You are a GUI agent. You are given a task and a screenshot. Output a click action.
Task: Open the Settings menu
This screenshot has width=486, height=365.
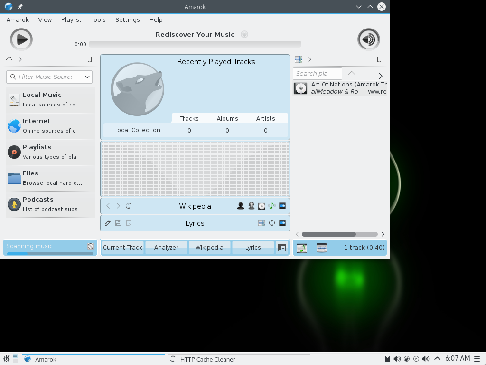pyautogui.click(x=127, y=20)
